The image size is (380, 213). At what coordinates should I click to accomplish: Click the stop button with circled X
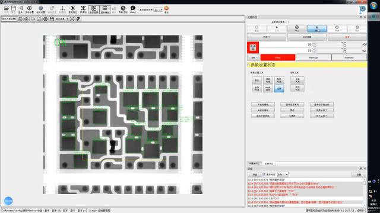coord(297,28)
